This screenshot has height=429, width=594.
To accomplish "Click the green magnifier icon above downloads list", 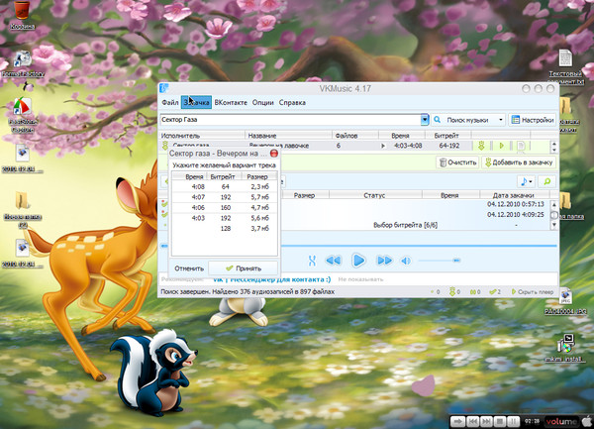I will click(547, 182).
